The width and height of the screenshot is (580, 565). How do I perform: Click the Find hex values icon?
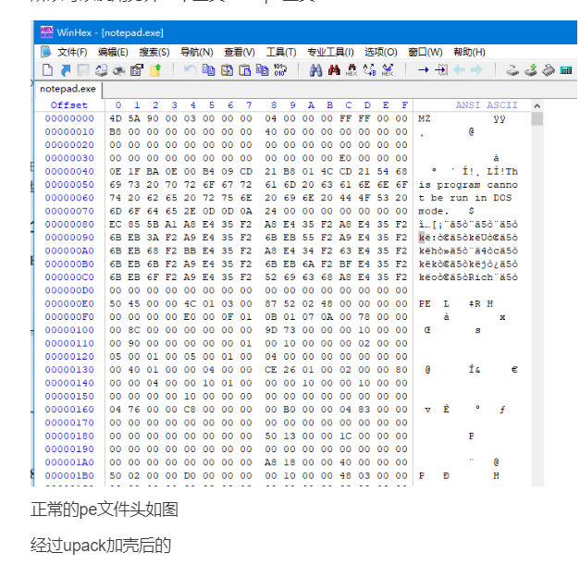(x=352, y=70)
